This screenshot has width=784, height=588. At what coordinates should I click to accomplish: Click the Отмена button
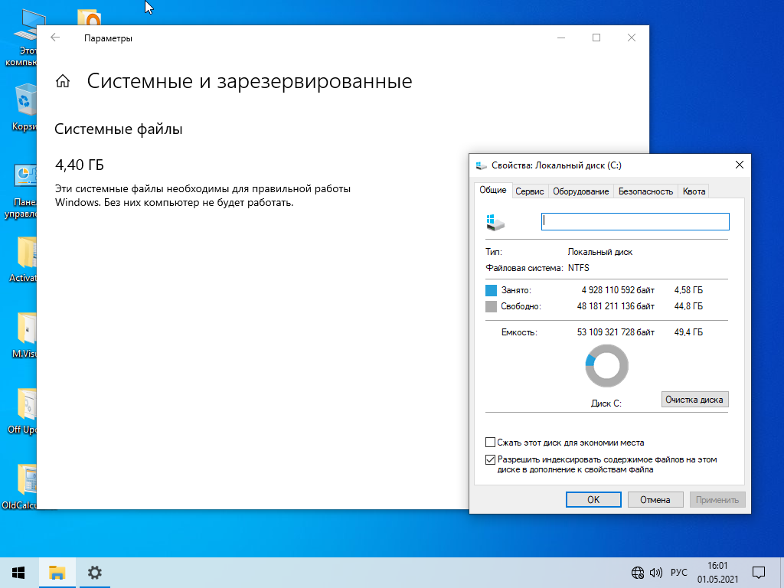click(655, 499)
